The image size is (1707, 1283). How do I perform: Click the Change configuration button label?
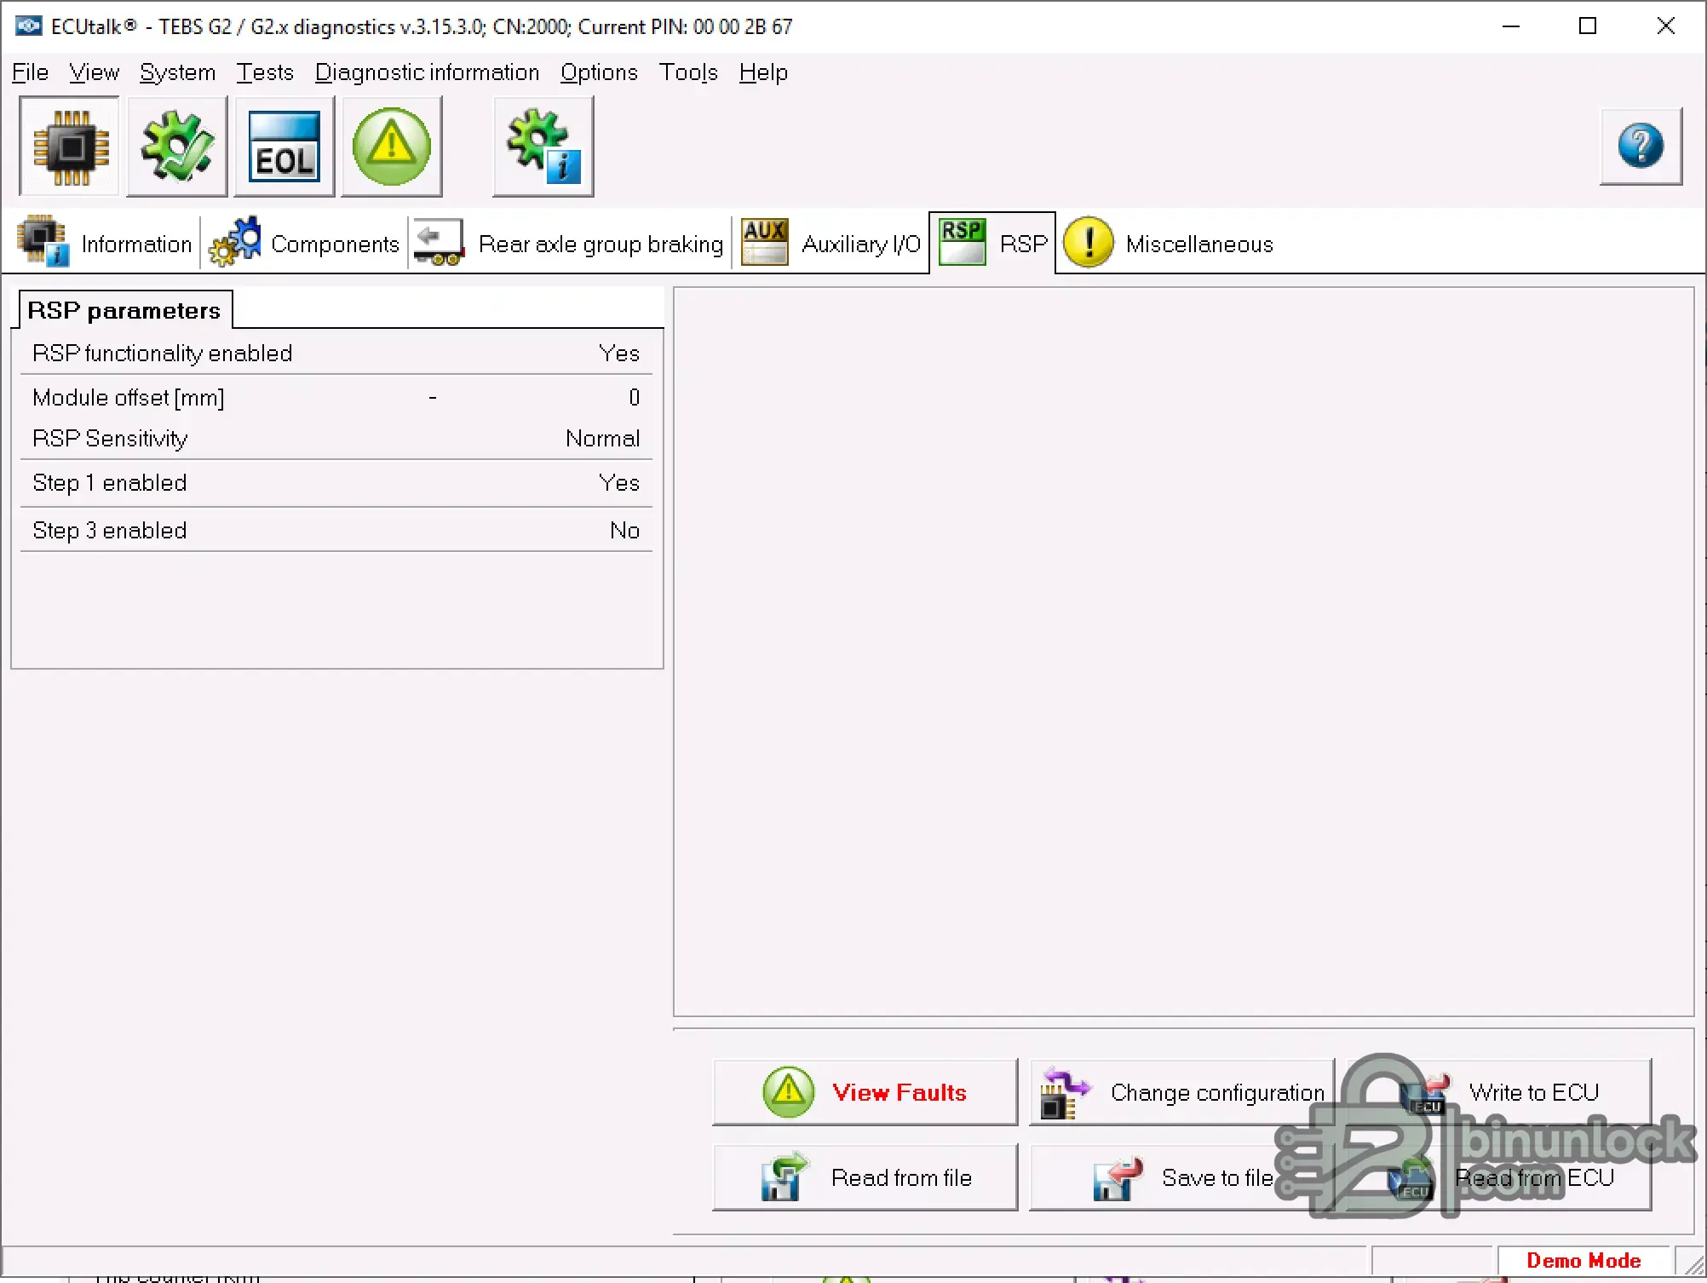(1217, 1093)
